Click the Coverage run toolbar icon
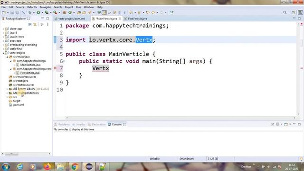304x171 pixels. click(47, 13)
